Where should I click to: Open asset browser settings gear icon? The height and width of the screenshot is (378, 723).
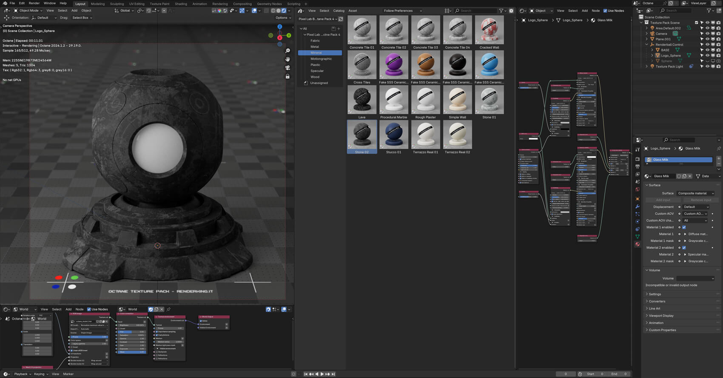pyautogui.click(x=511, y=11)
